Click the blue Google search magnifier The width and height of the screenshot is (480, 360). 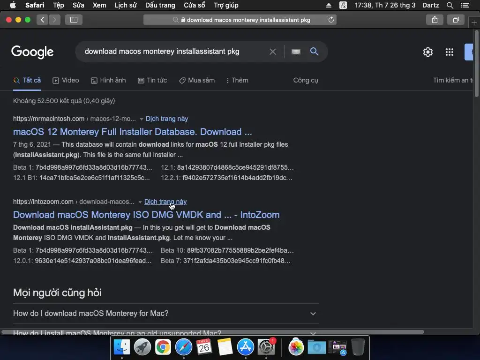point(314,52)
